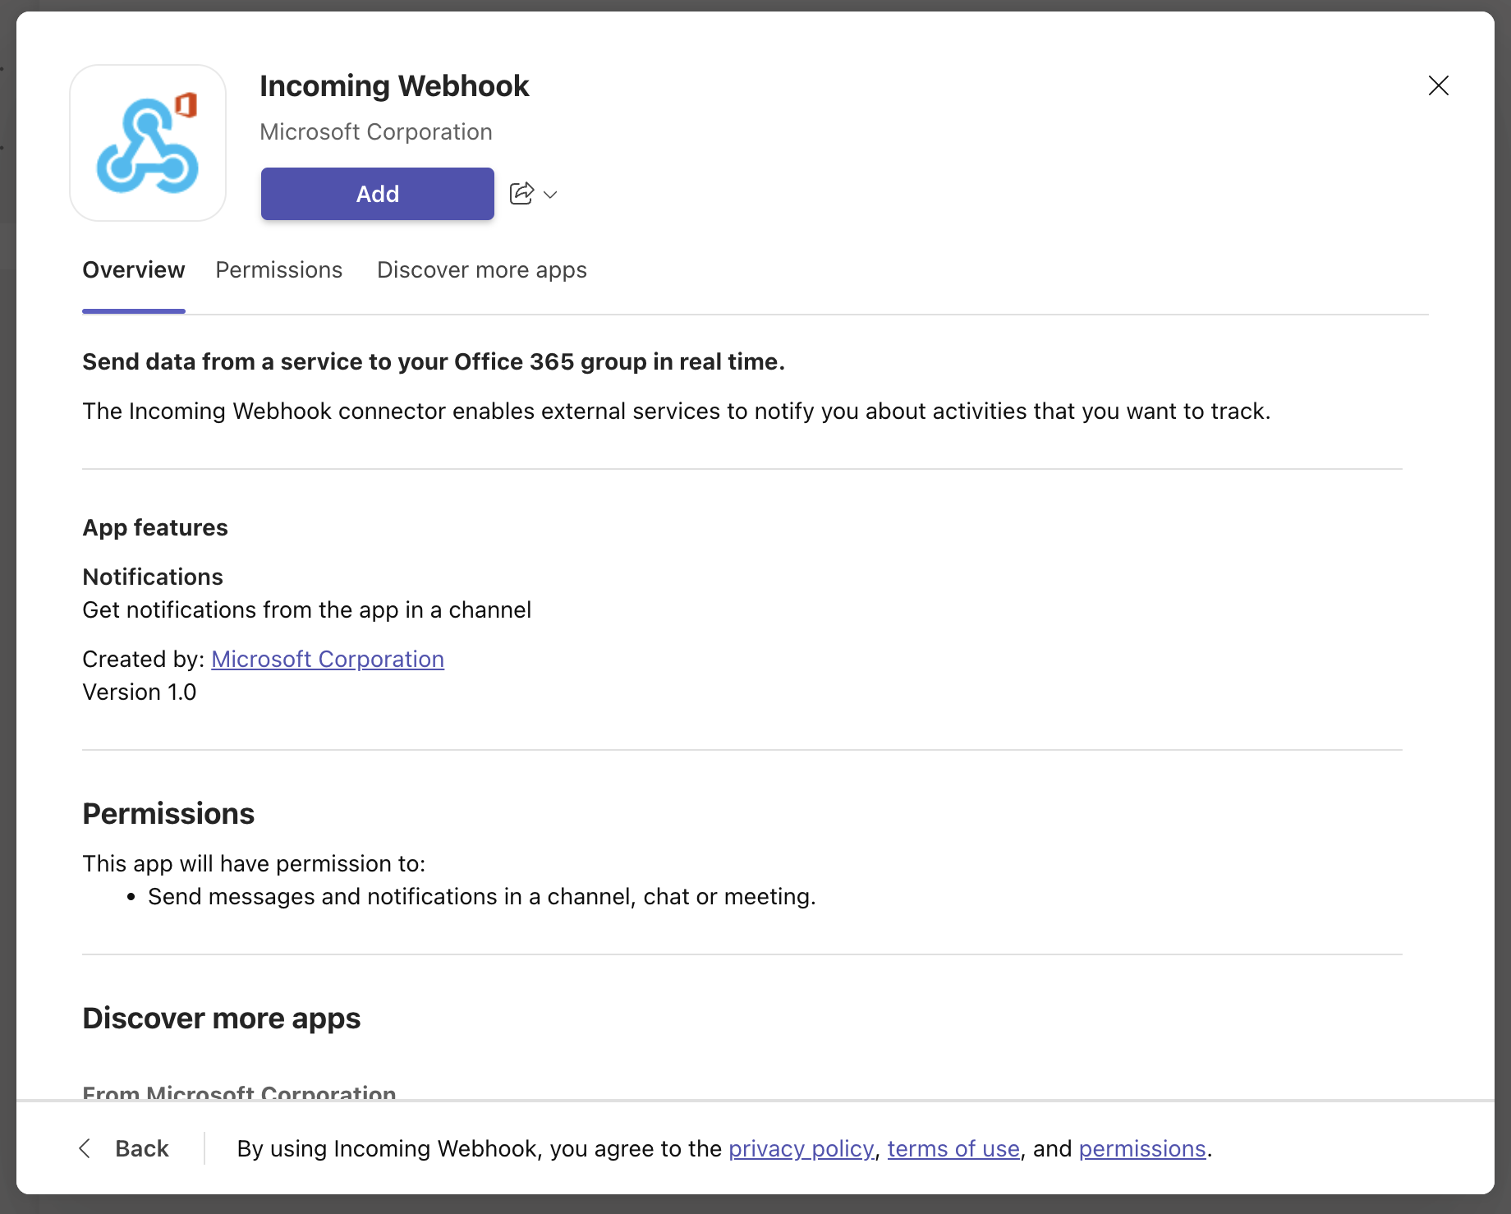Open the Discover more apps tab
The image size is (1511, 1214).
click(x=482, y=270)
